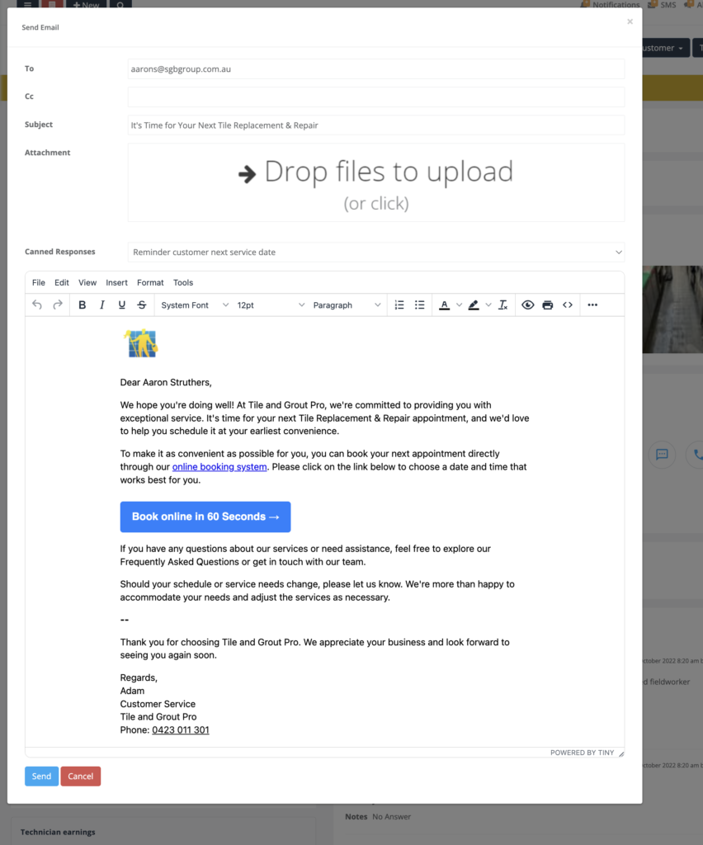
Task: Open the Insert menu in the editor
Action: point(116,282)
